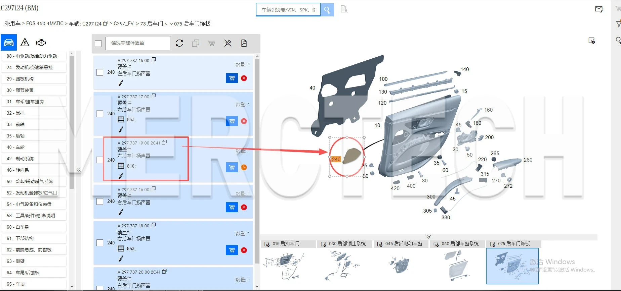The width and height of the screenshot is (621, 291).
Task: Add part A 297 737 15 00 to cart
Action: [x=232, y=78]
